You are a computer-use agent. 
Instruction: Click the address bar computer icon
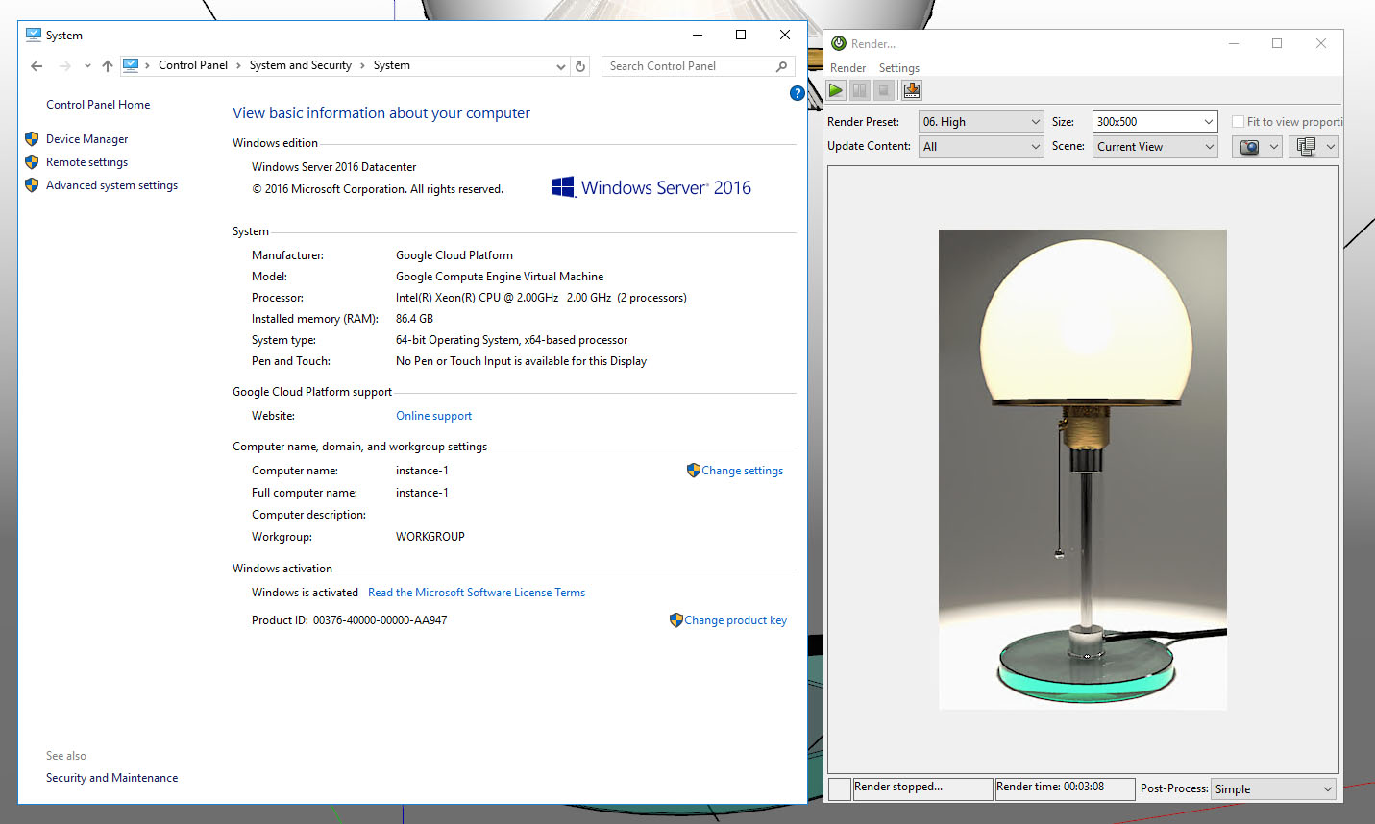131,65
